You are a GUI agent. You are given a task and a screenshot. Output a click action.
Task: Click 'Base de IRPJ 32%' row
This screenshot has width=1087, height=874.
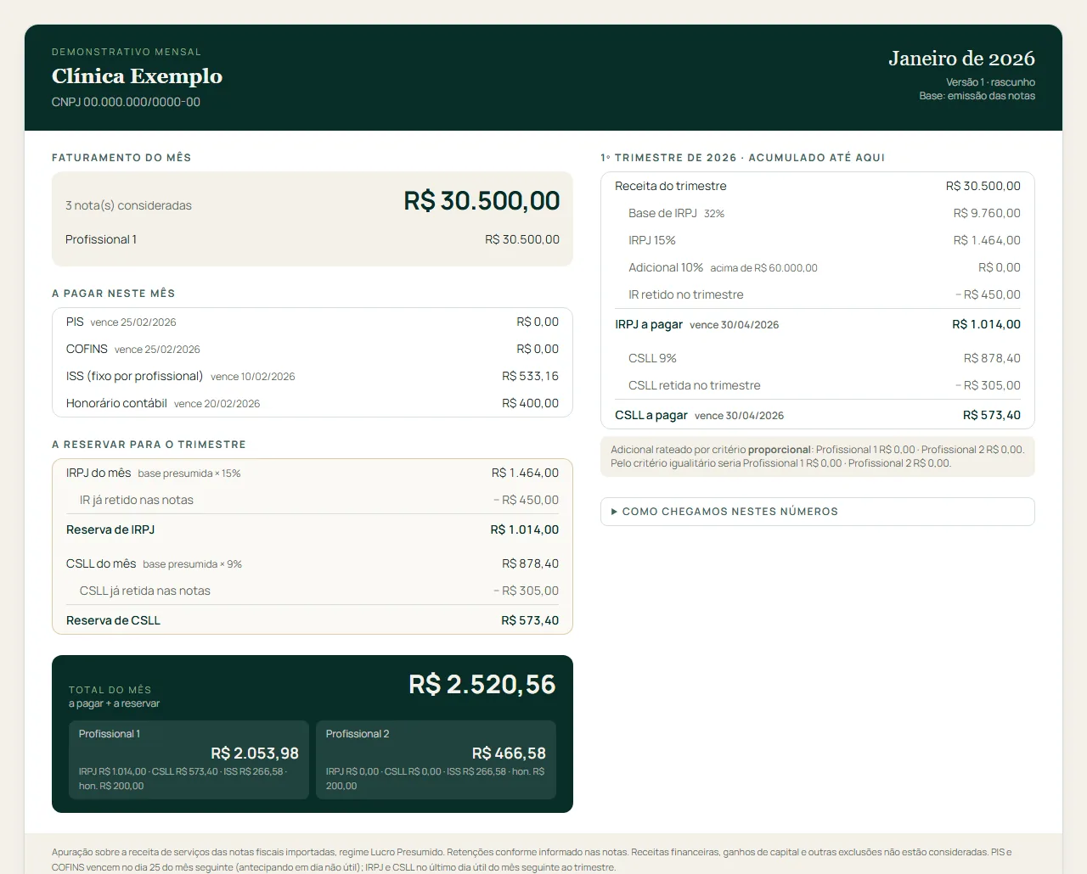tap(818, 213)
